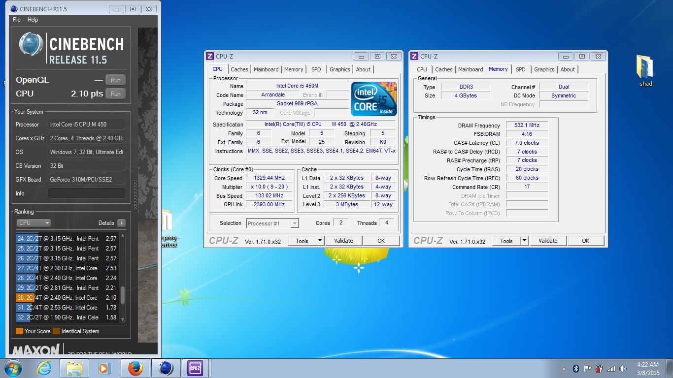Screen dimensions: 673x378
Task: Switch to SPD tab in left CPU-Z
Action: pos(316,69)
